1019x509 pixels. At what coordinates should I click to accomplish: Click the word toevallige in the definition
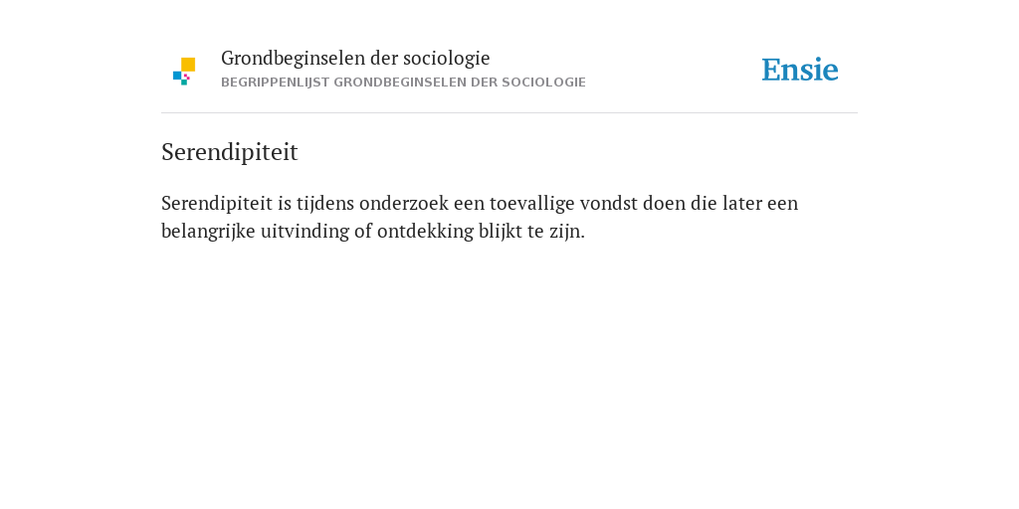[532, 203]
